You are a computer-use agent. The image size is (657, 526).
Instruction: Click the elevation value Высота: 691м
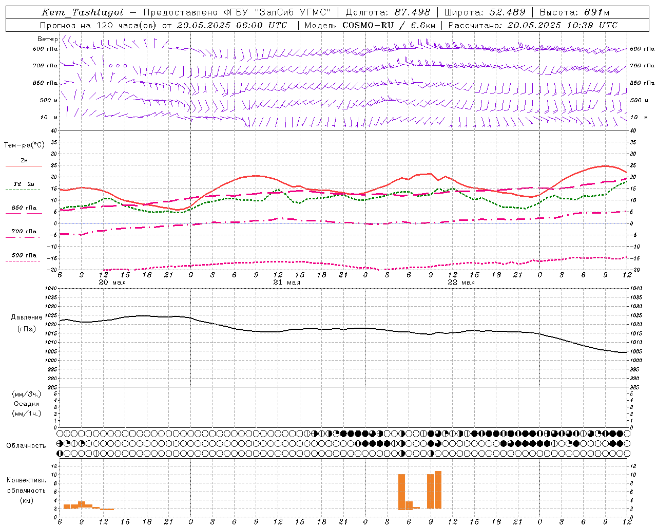point(575,12)
